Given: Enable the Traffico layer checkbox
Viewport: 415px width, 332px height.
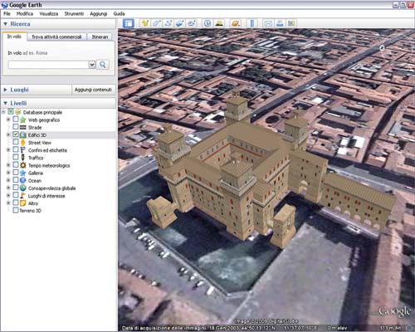Looking at the screenshot, I should pyautogui.click(x=16, y=157).
